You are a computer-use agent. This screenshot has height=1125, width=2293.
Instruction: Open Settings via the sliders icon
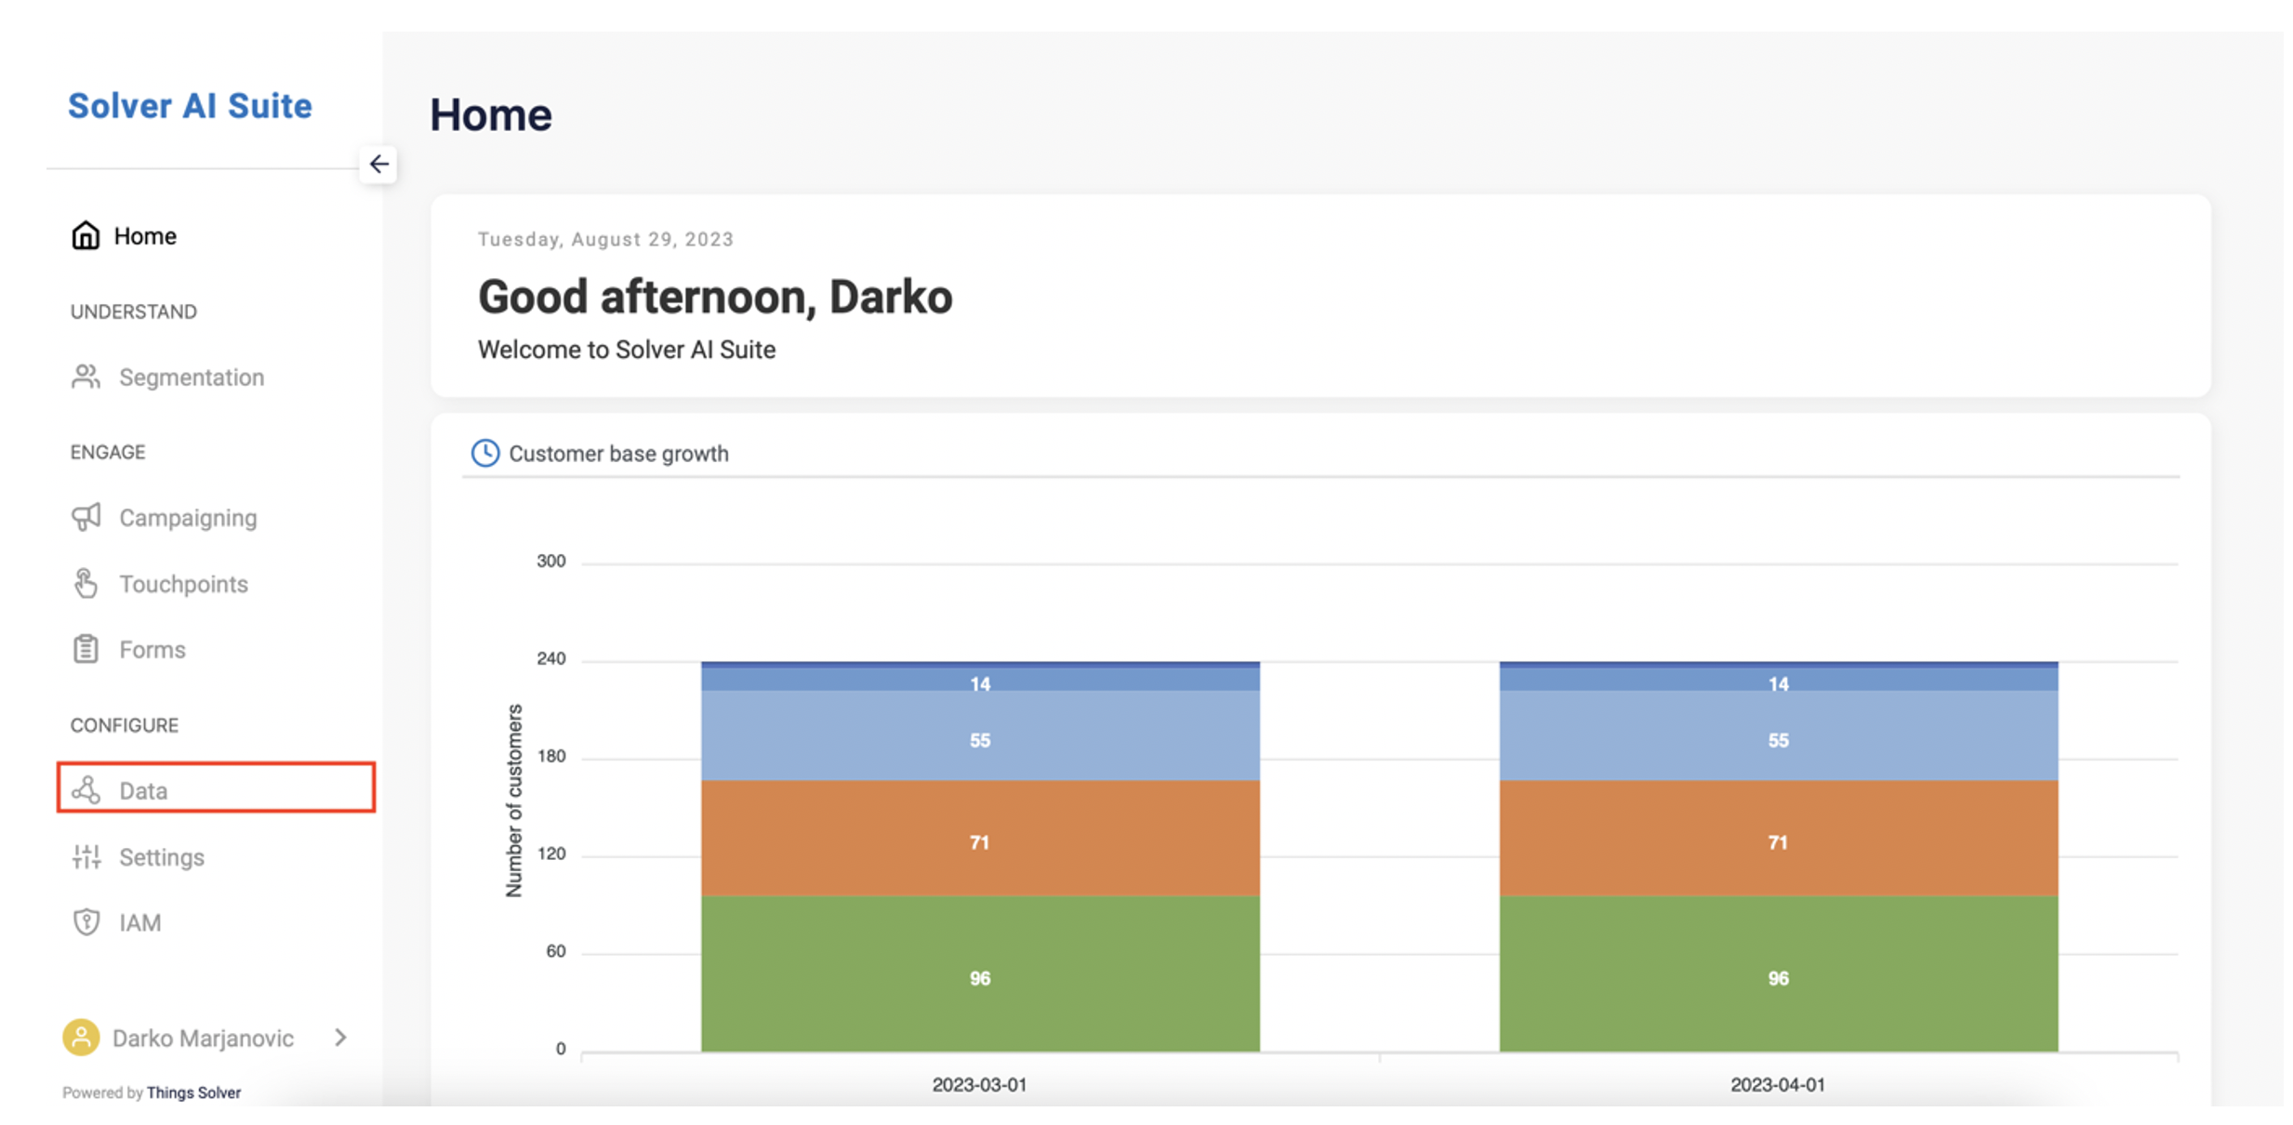[x=86, y=856]
